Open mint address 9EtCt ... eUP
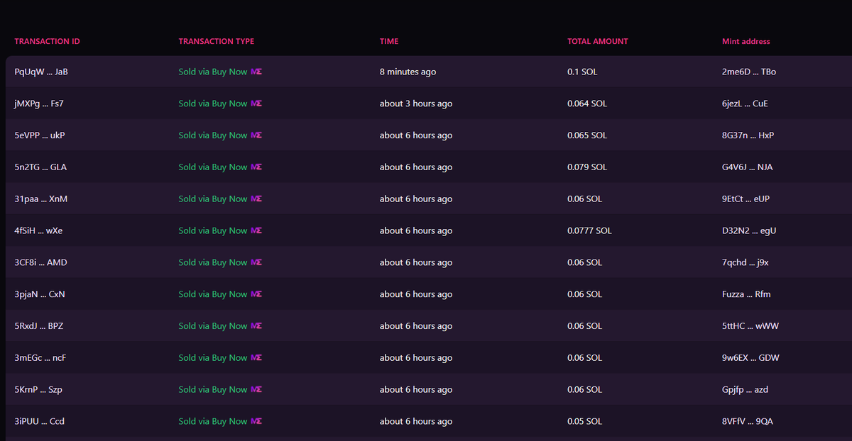Image resolution: width=852 pixels, height=441 pixels. click(745, 199)
